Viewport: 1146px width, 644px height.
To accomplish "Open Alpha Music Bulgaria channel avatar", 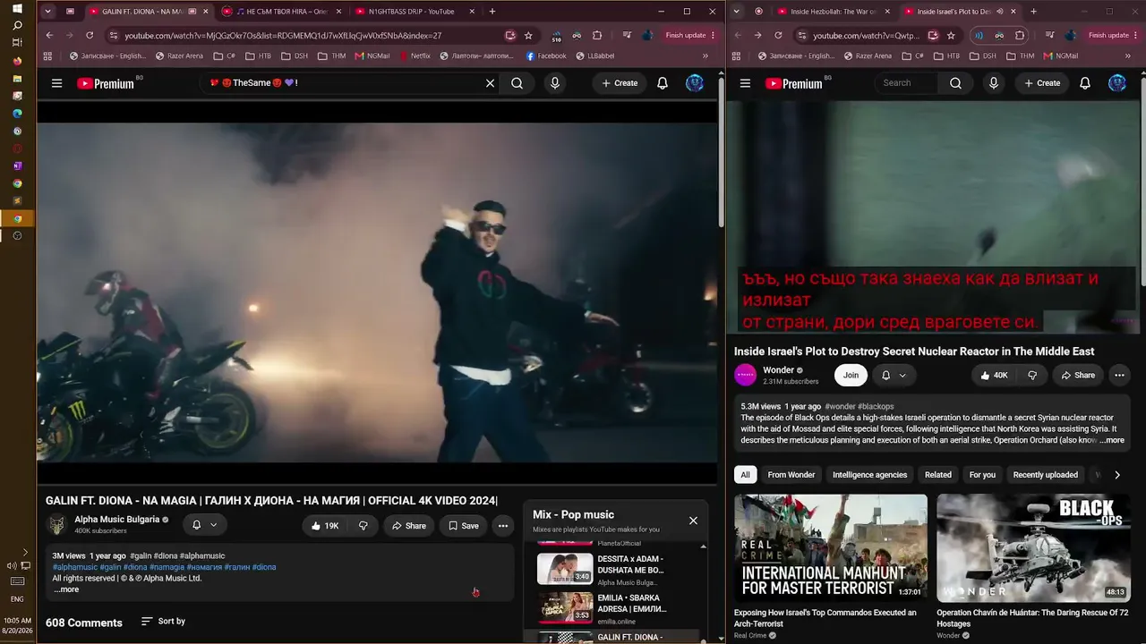I will (57, 525).
